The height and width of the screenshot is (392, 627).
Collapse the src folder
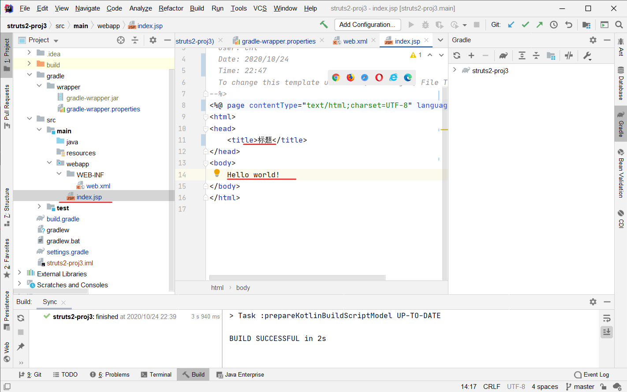pos(29,118)
